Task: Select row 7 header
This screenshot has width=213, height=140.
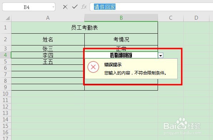Action: (x=5, y=74)
